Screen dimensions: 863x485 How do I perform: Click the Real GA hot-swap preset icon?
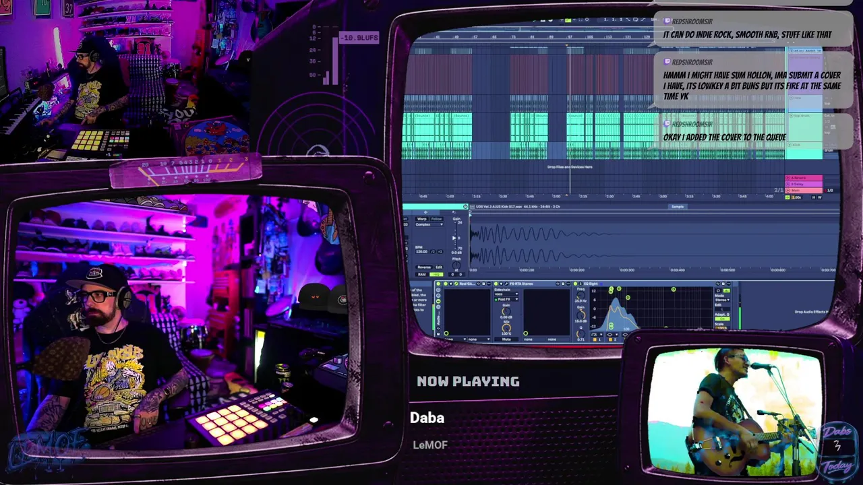[478, 284]
